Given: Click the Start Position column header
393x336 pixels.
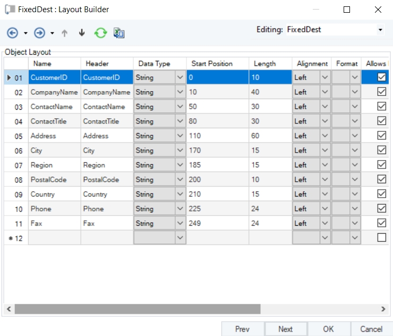Looking at the screenshot, I should click(x=212, y=64).
